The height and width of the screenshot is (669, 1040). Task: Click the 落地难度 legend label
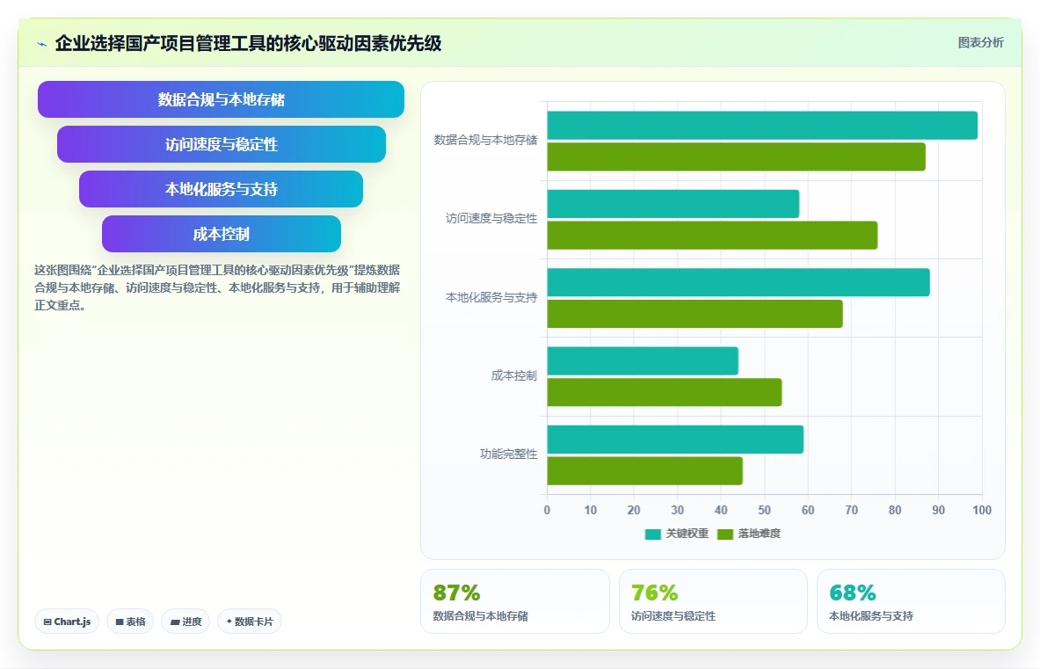(760, 534)
